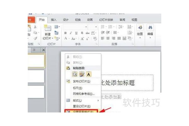
Task: Apply Italic formatting with I icon
Action: (71, 33)
